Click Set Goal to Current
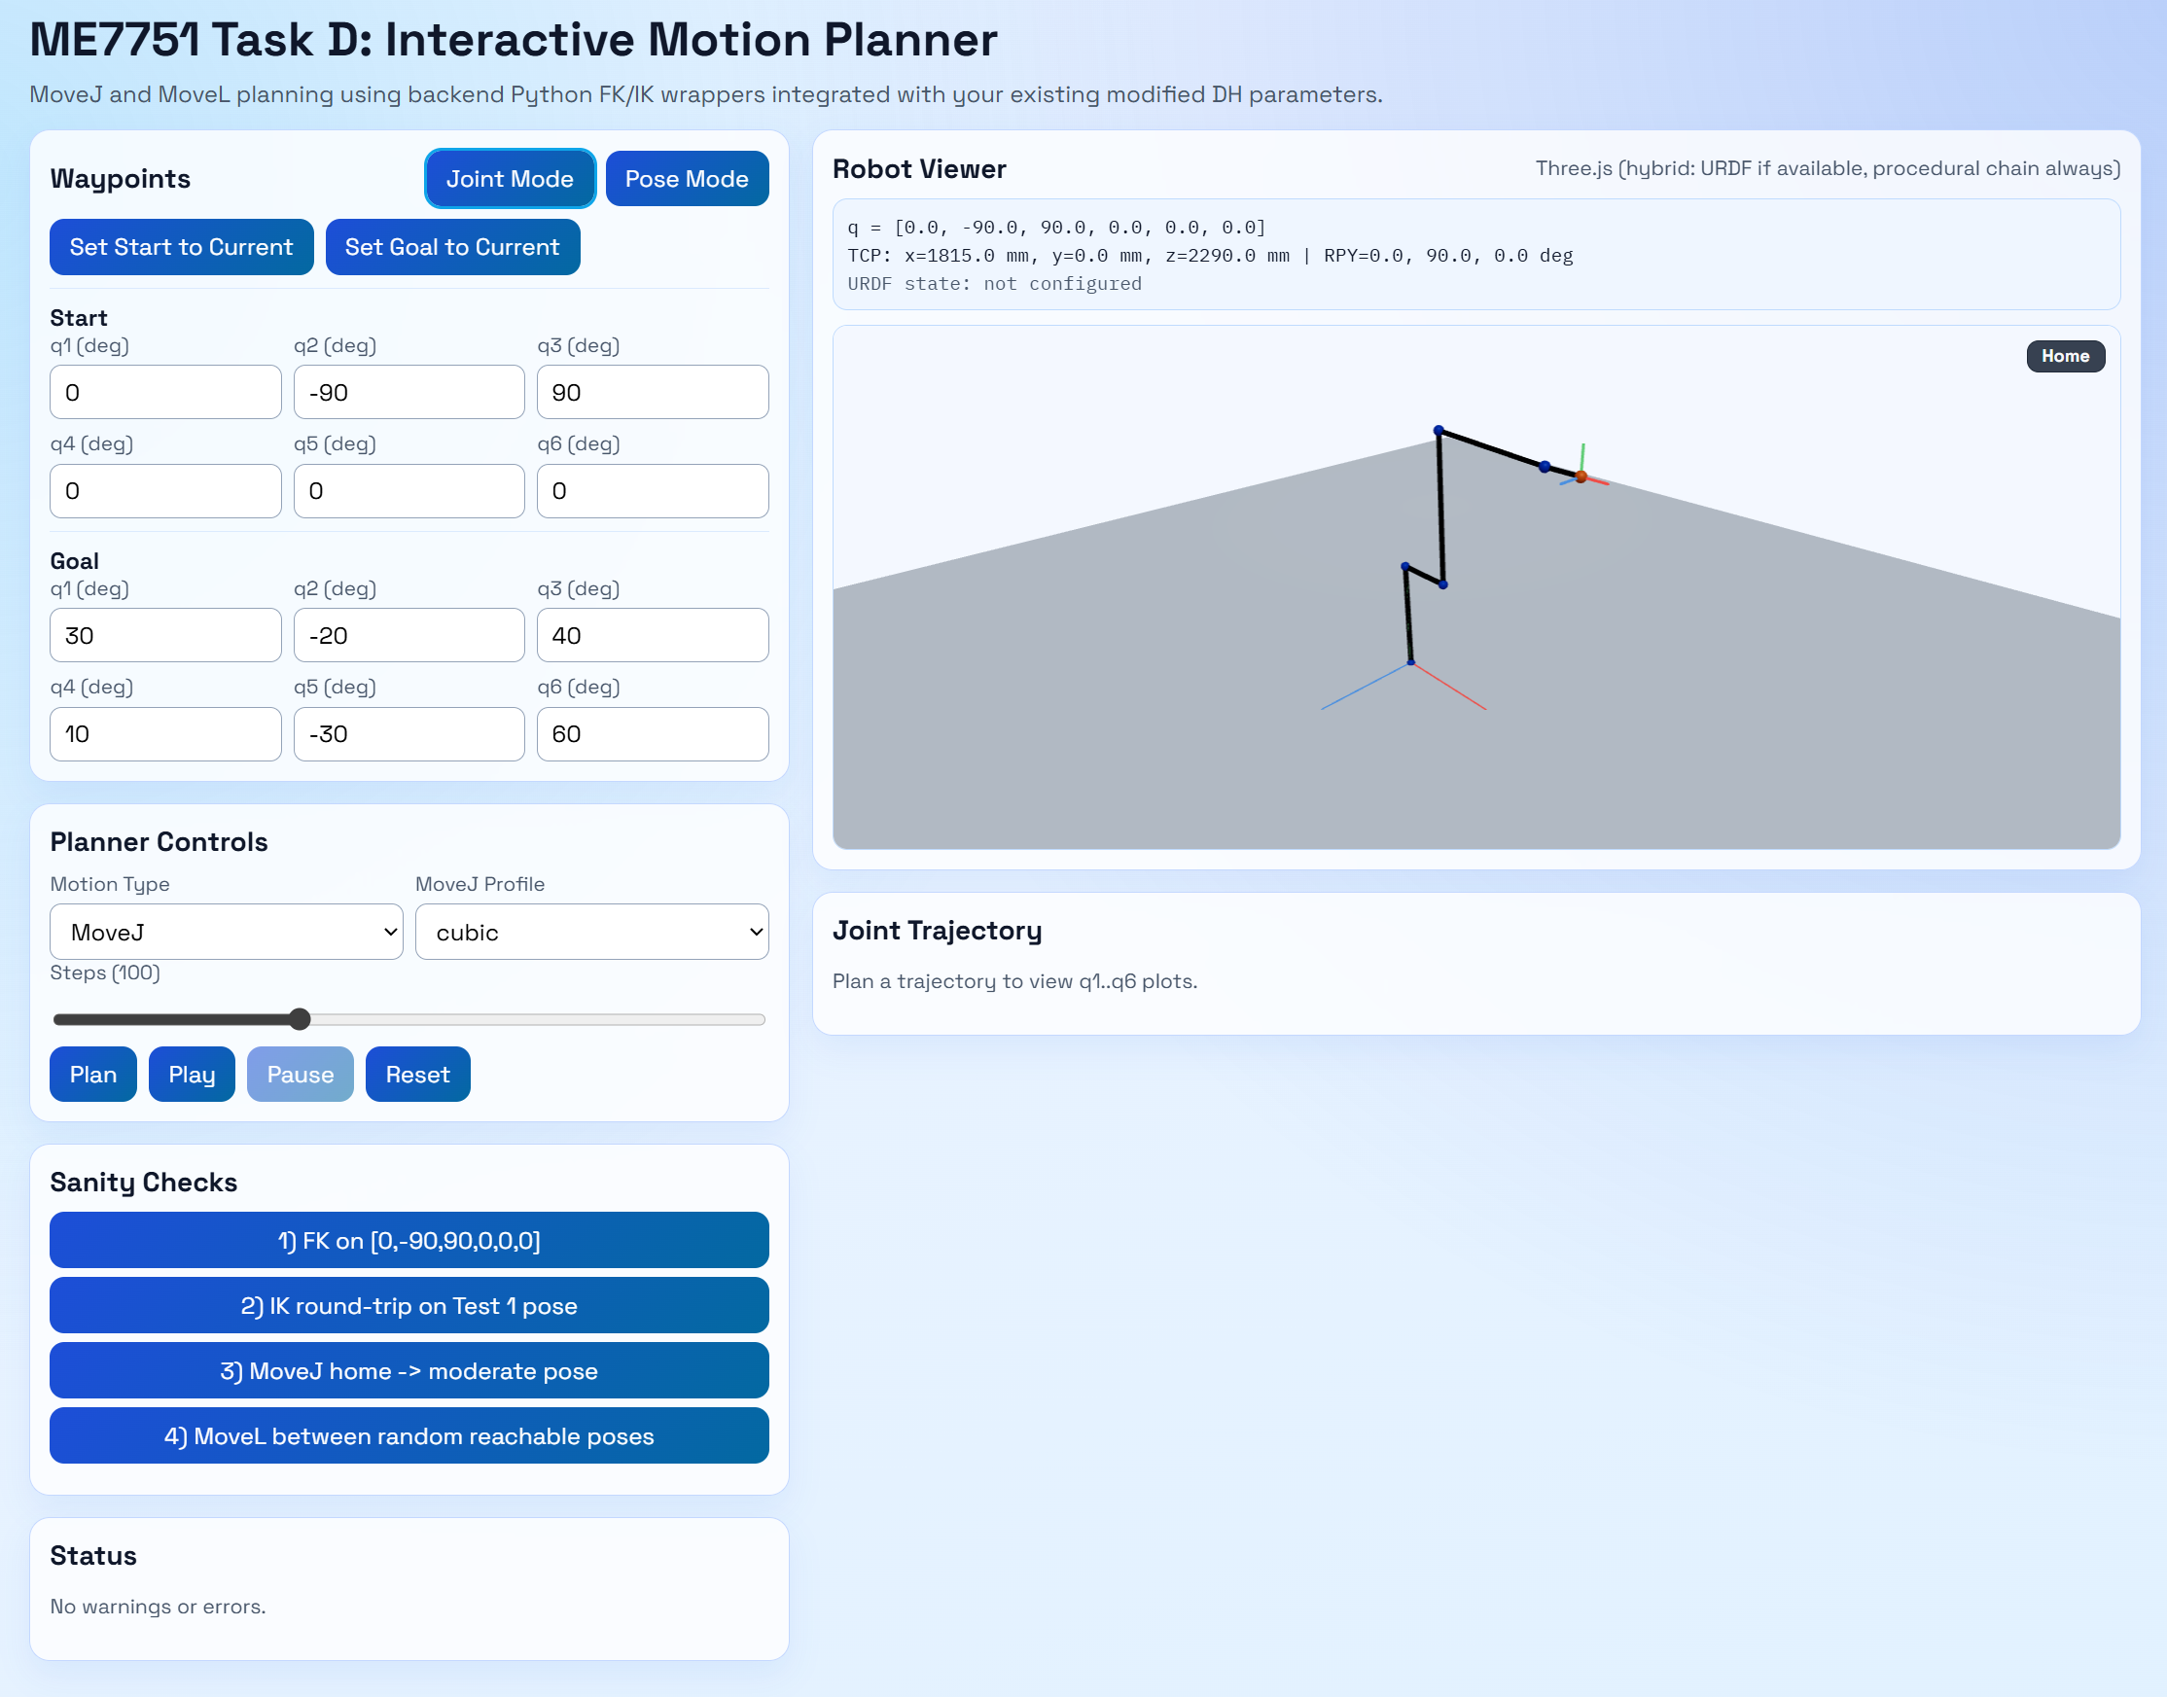 pyautogui.click(x=452, y=246)
